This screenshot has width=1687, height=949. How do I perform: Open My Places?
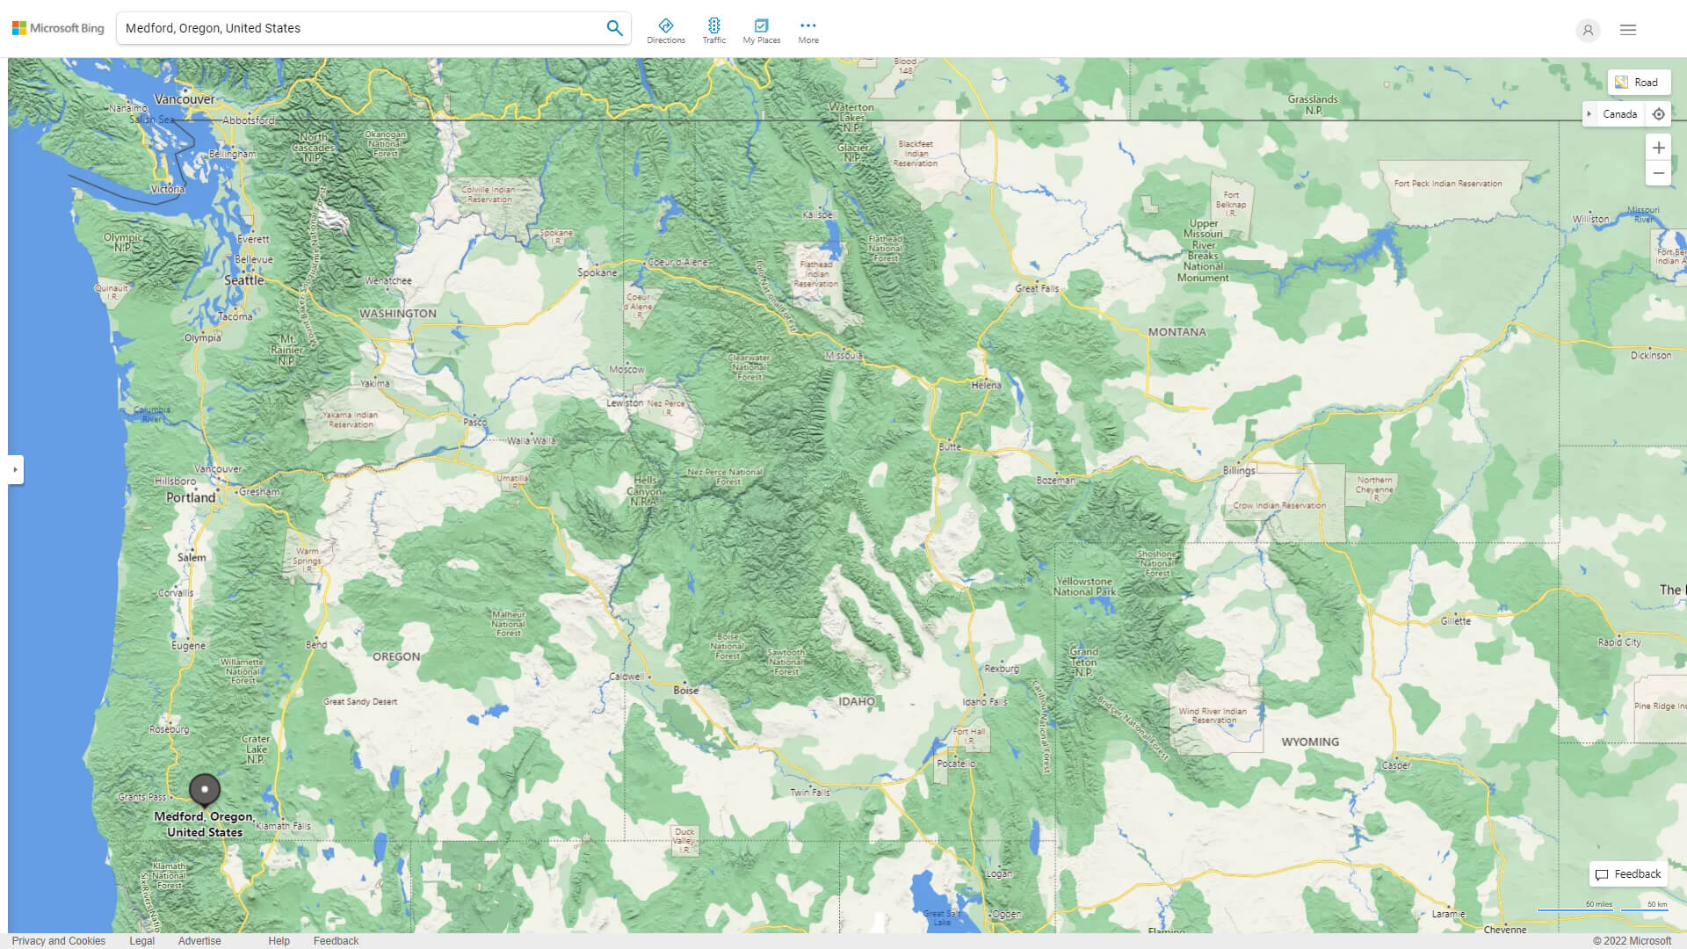(x=761, y=28)
